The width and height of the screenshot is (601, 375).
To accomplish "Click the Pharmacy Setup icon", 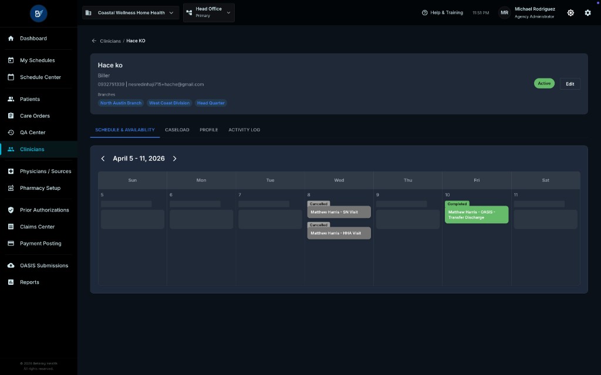I will click(x=11, y=188).
